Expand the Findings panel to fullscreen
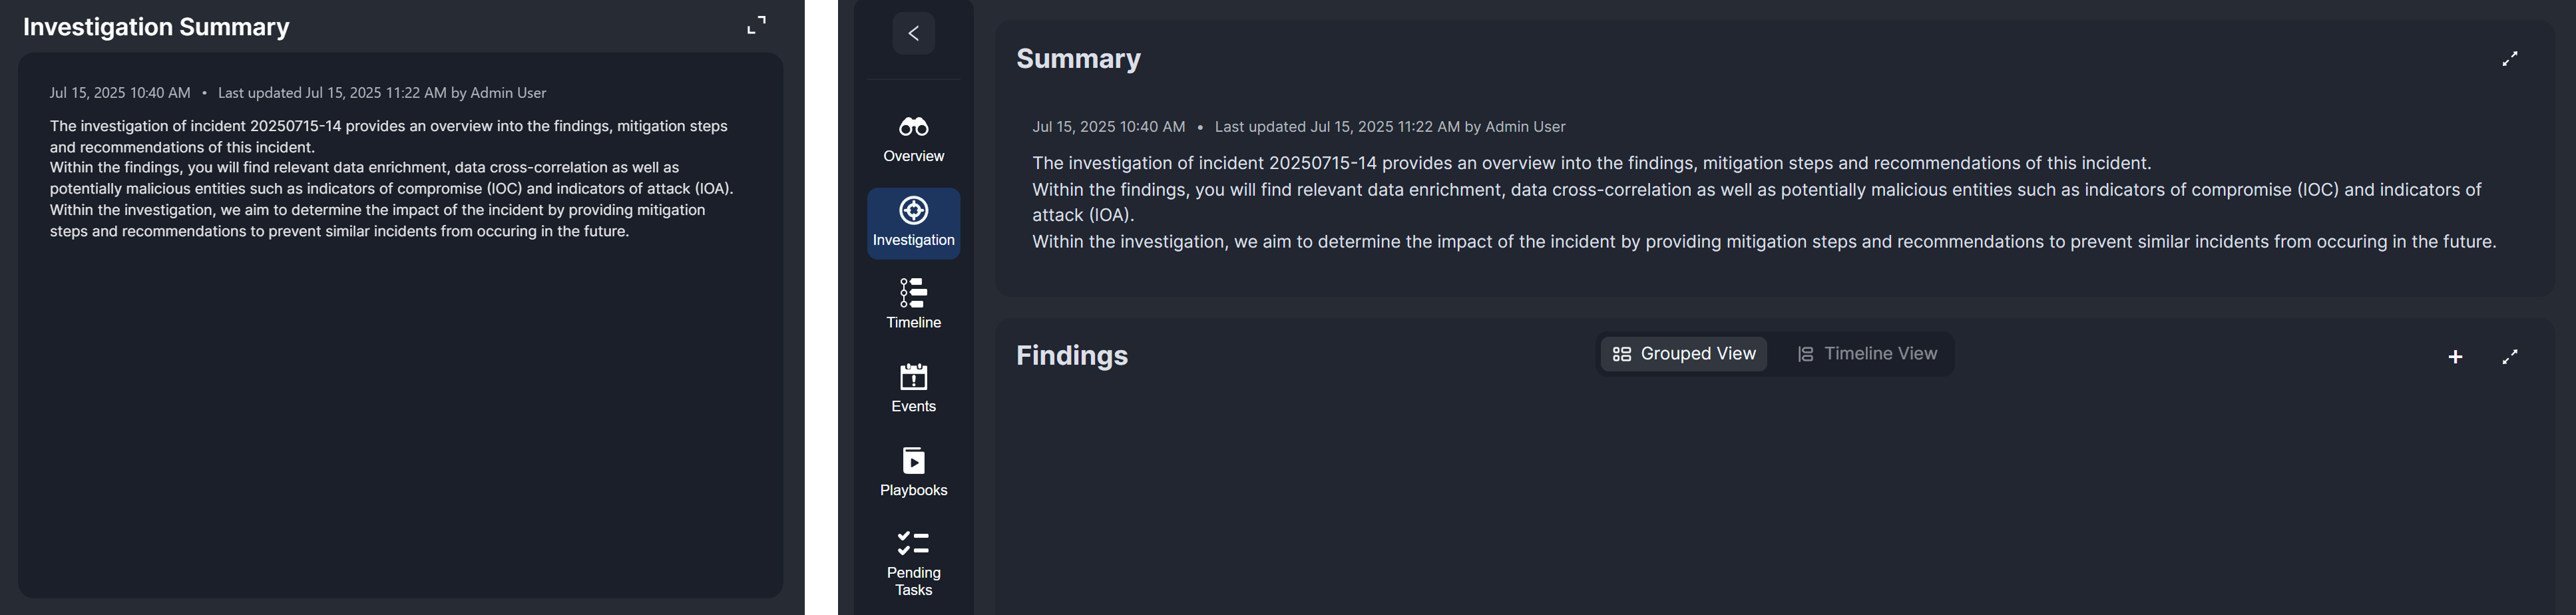The width and height of the screenshot is (2576, 615). [x=2510, y=357]
